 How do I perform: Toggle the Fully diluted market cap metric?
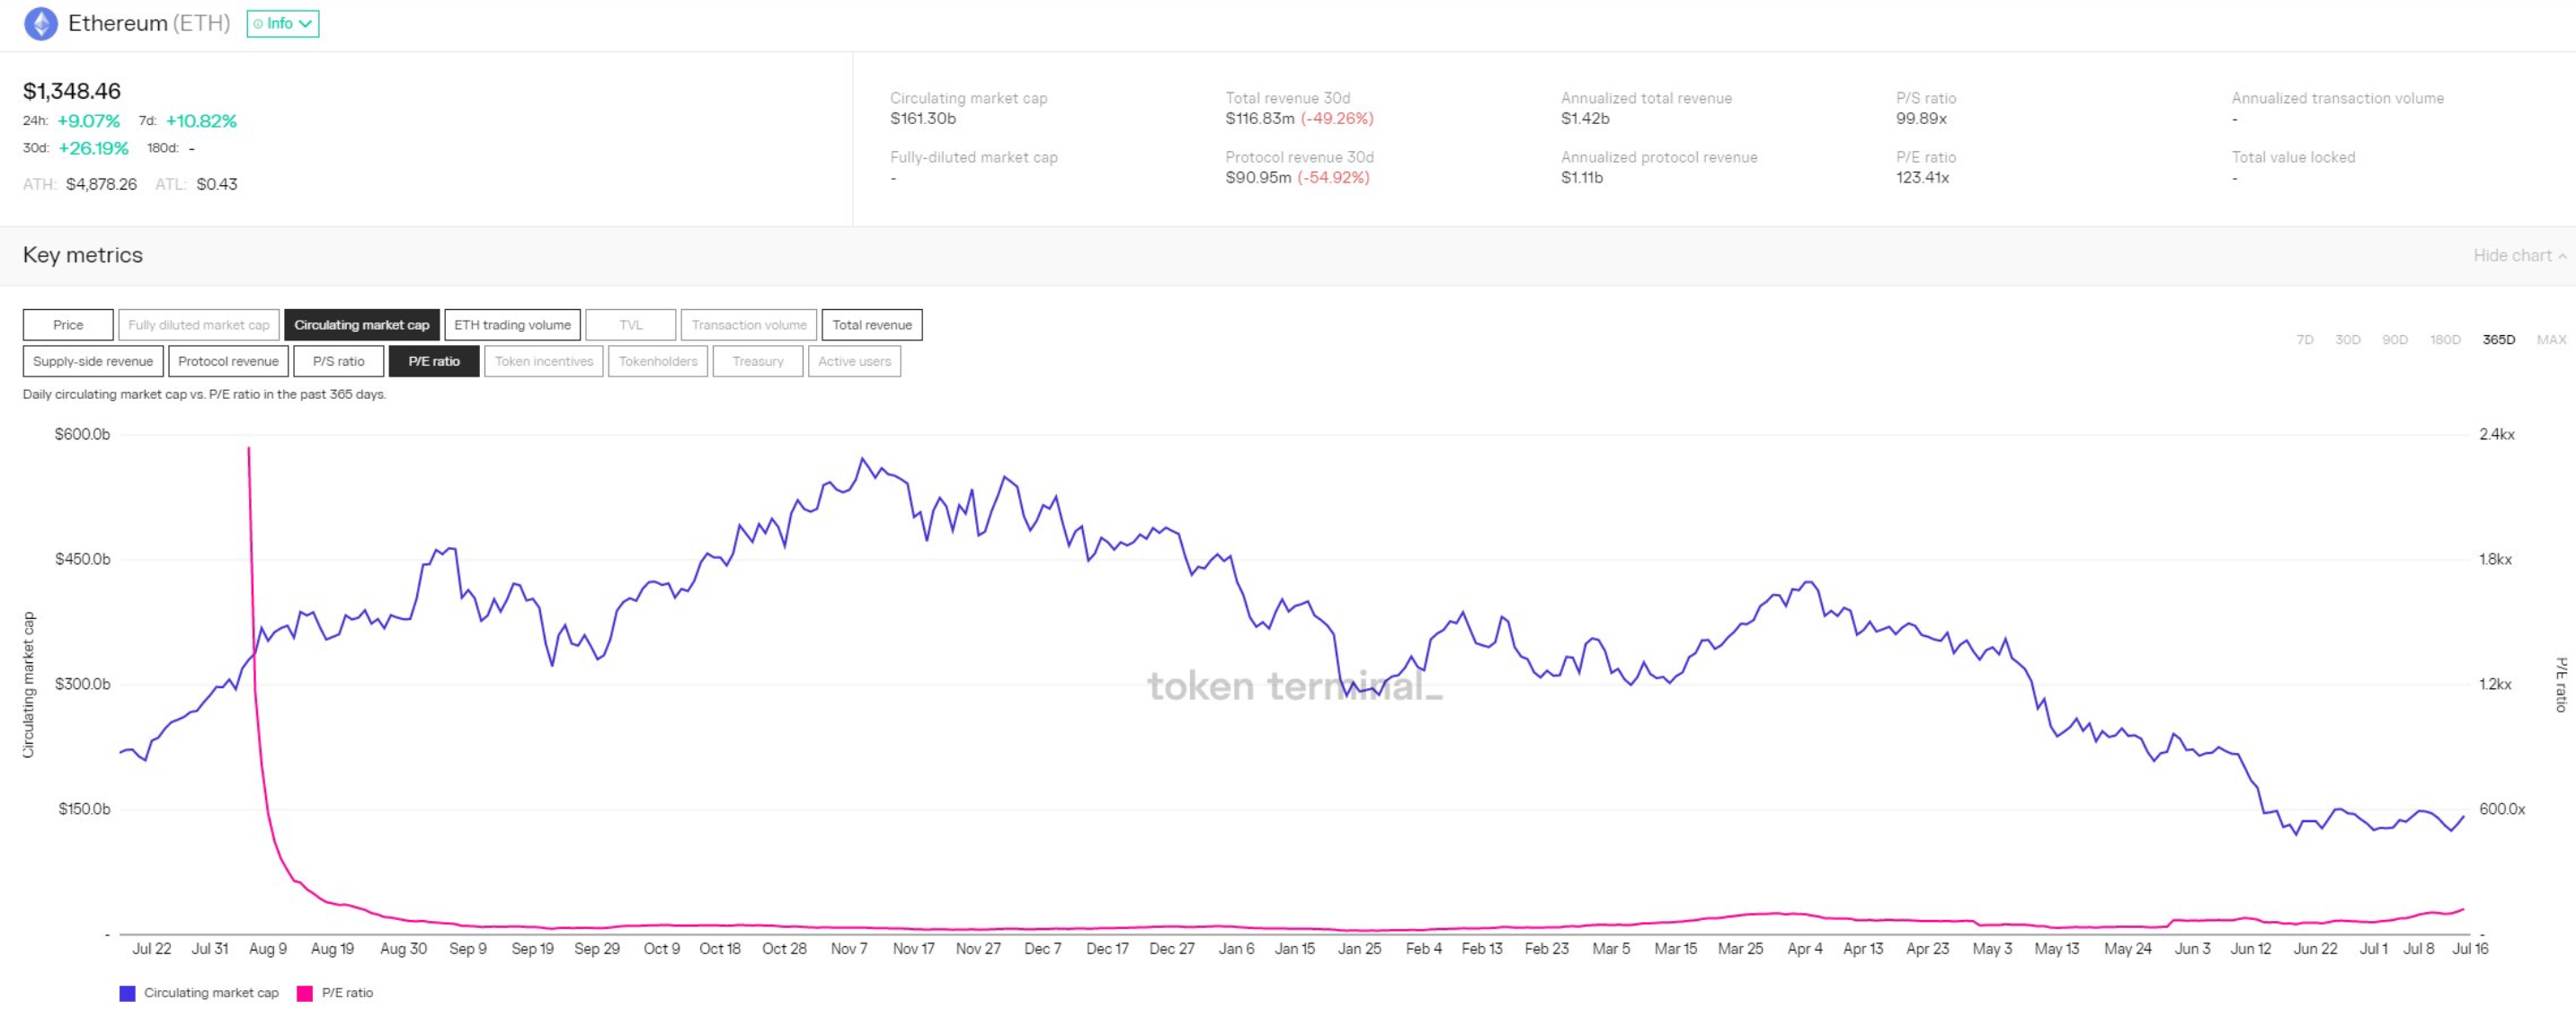[x=199, y=325]
